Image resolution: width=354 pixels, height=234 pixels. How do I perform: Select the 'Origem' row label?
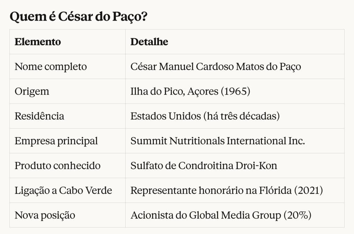(x=32, y=91)
